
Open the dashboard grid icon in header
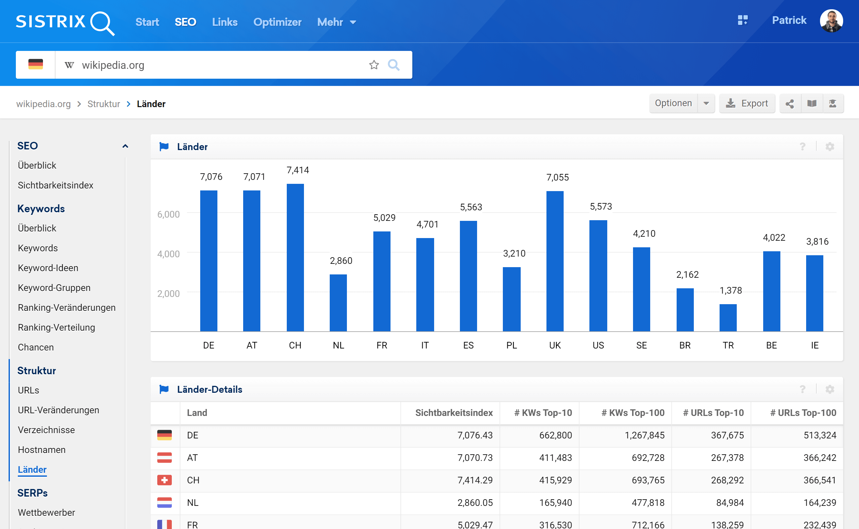[x=743, y=20]
